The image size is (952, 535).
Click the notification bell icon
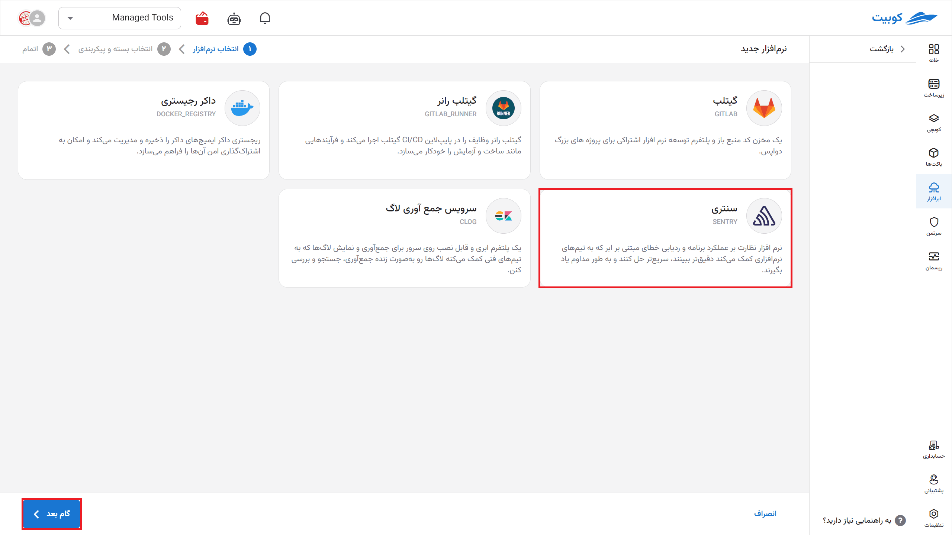point(265,18)
